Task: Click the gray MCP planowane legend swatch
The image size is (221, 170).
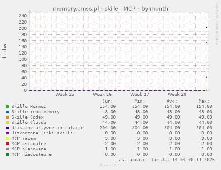Action: (x=8, y=149)
